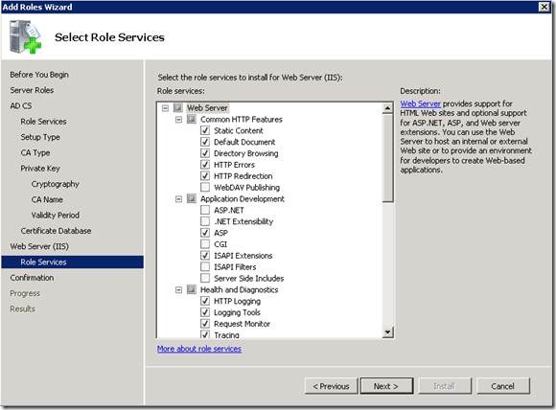
Task: Uncheck the Logging Tools checkbox
Action: 205,312
